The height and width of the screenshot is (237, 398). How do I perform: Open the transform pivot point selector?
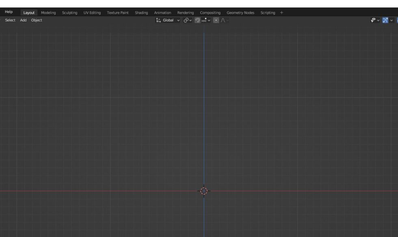[x=187, y=20]
